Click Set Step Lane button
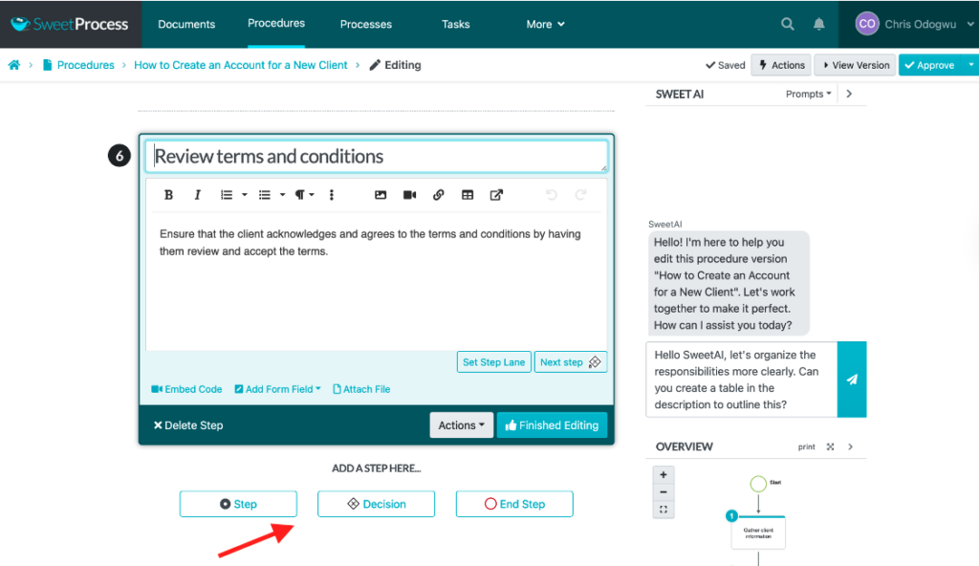This screenshot has height=566, width=979. pyautogui.click(x=494, y=362)
